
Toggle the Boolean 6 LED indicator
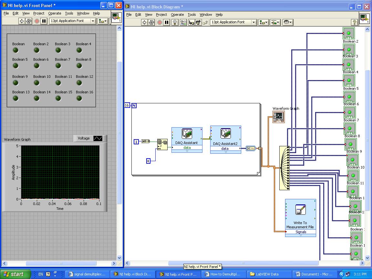(36, 66)
